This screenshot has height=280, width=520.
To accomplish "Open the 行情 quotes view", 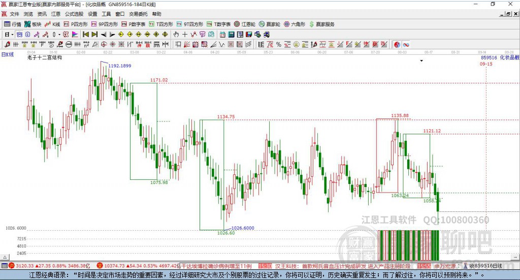I will point(13,24).
